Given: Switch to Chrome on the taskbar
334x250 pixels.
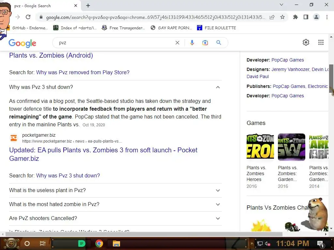Looking at the screenshot, I should click(x=99, y=243).
